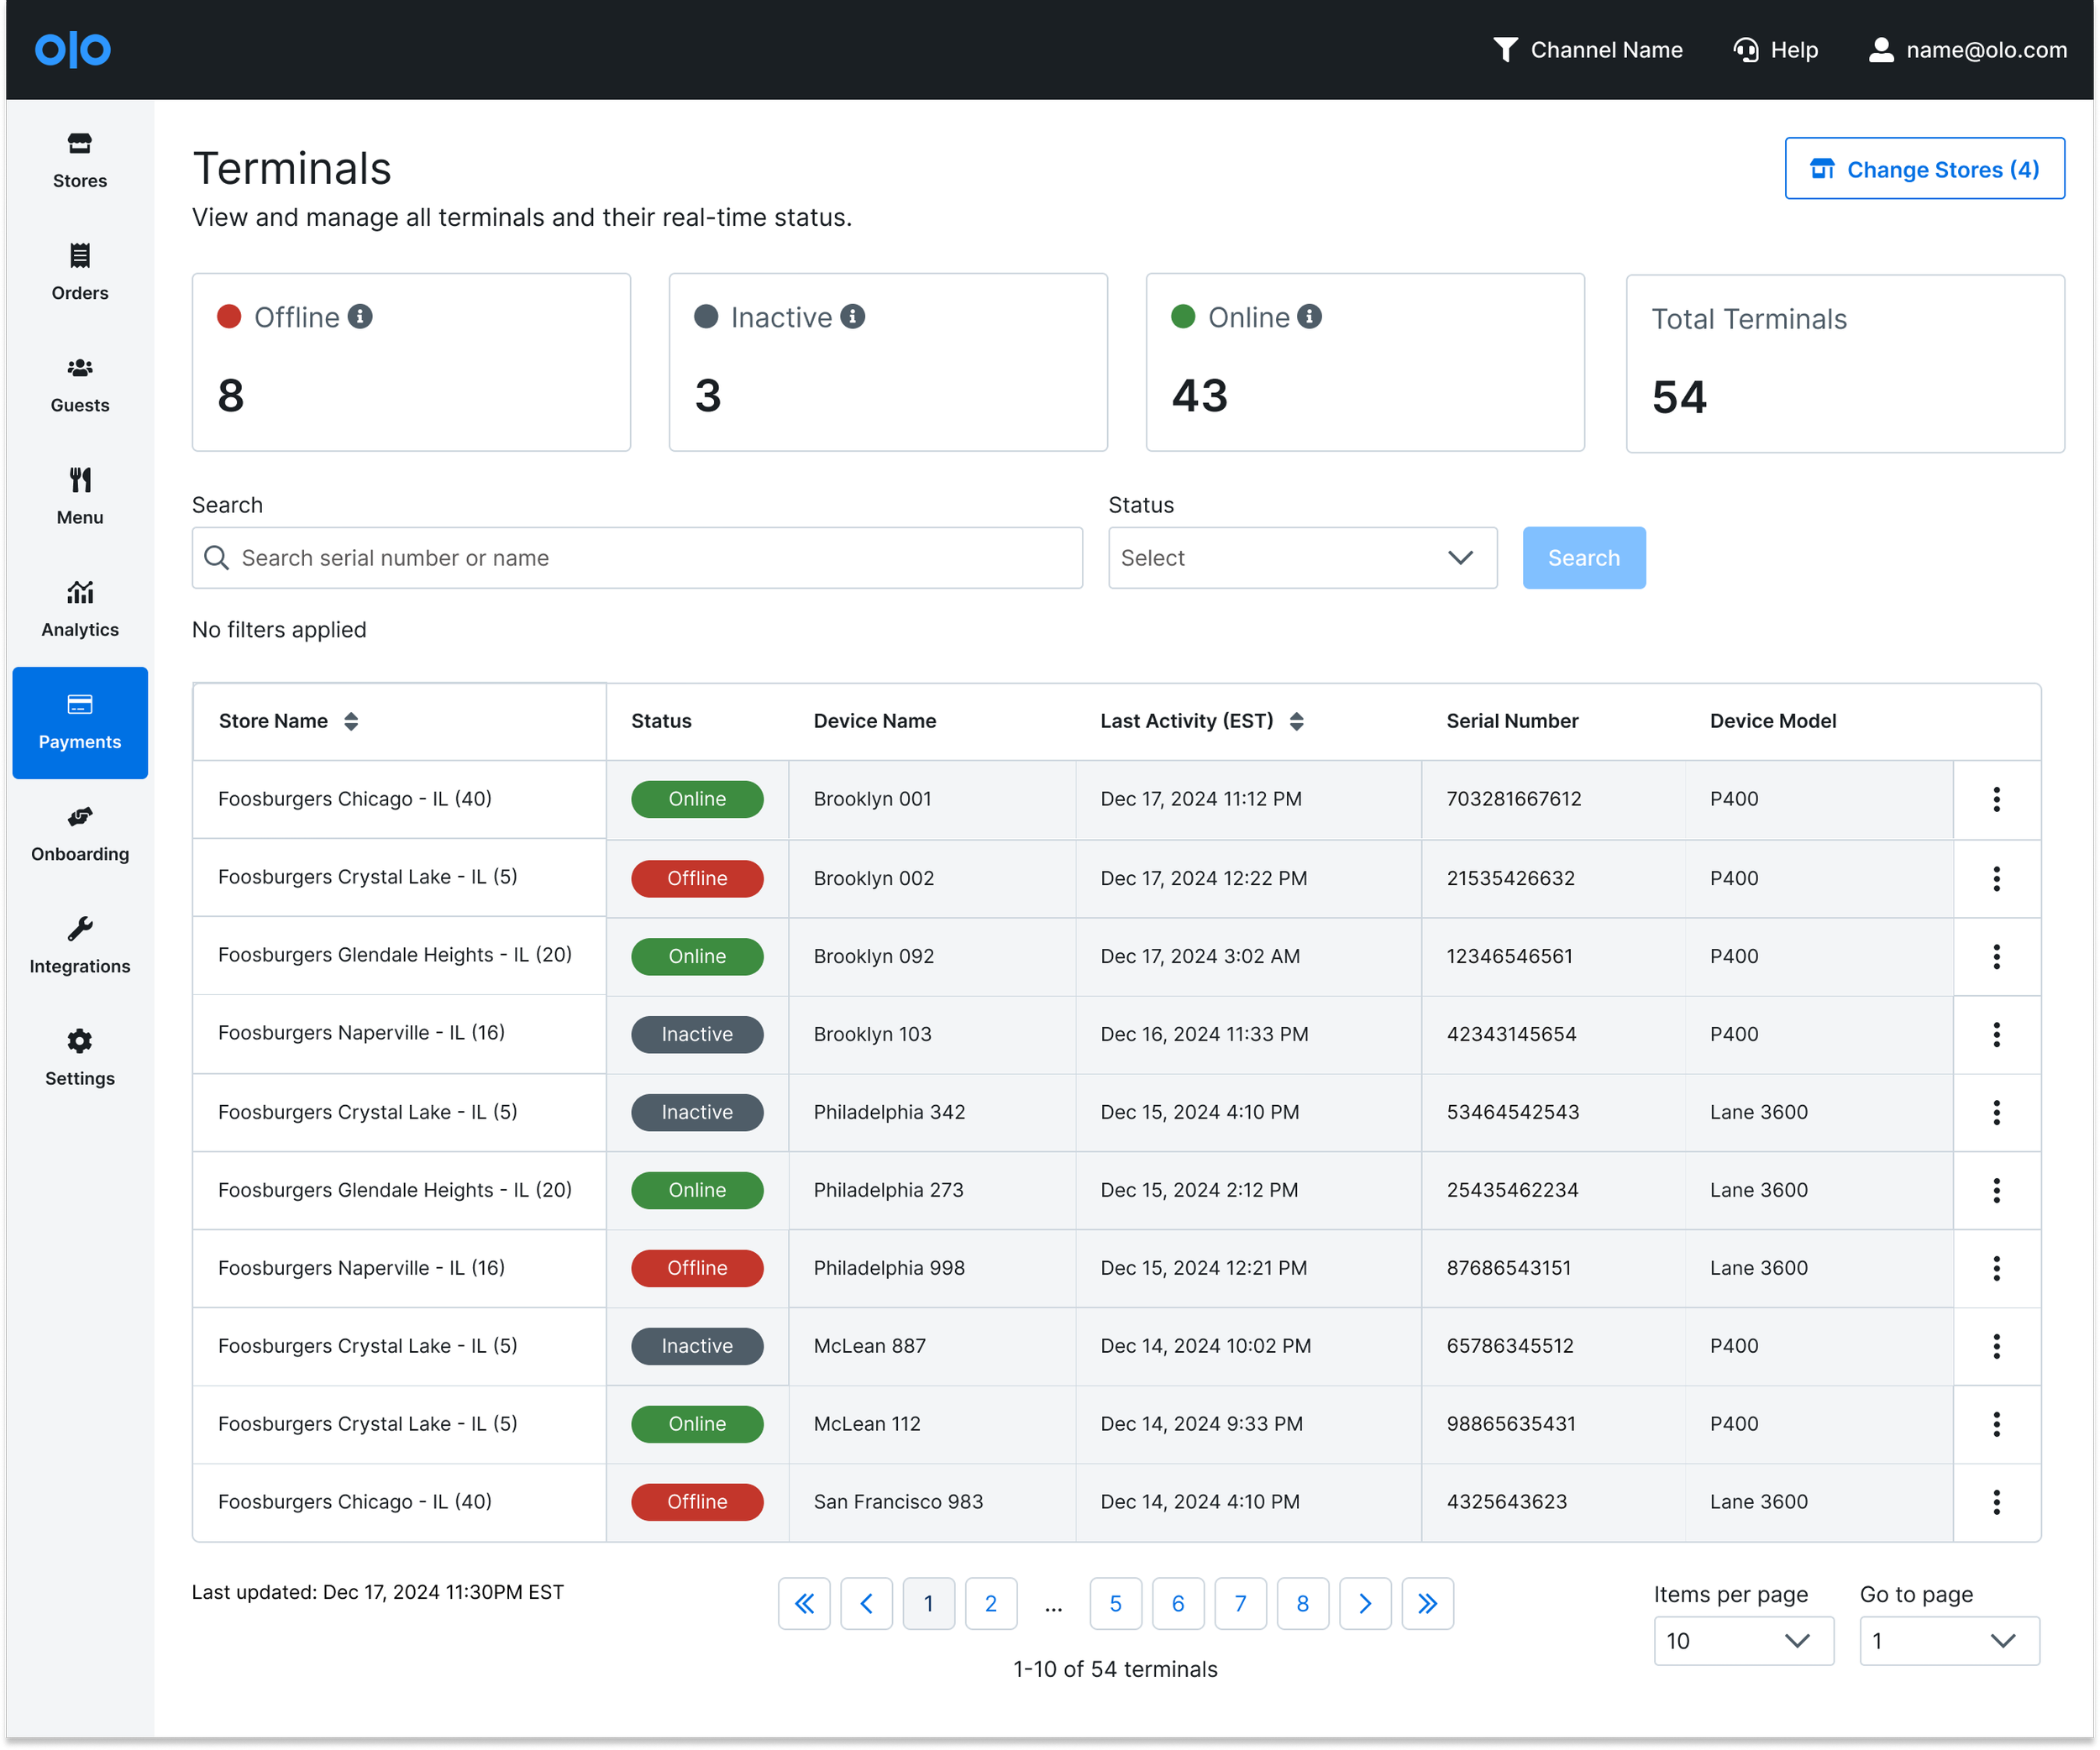The height and width of the screenshot is (1750, 2100).
Task: Expand the Items per page dropdown
Action: (x=1743, y=1641)
